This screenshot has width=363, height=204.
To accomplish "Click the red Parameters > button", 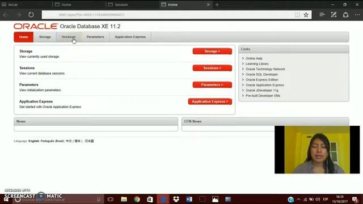I will coord(212,84).
